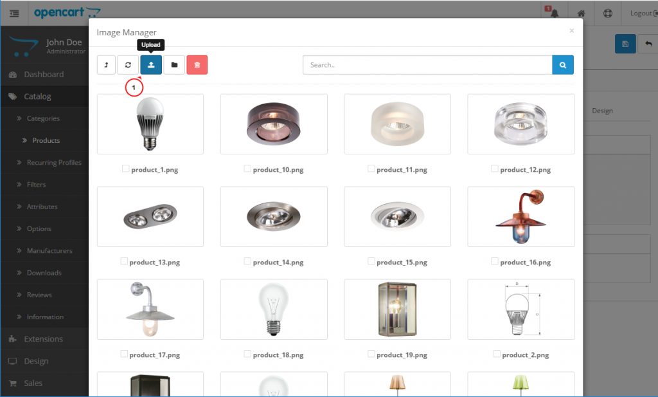
Task: Expand the Categories chevron in sidebar
Action: pyautogui.click(x=19, y=118)
